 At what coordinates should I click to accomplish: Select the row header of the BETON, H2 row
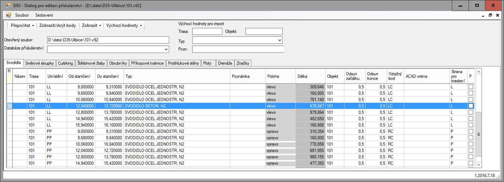(x=10, y=106)
